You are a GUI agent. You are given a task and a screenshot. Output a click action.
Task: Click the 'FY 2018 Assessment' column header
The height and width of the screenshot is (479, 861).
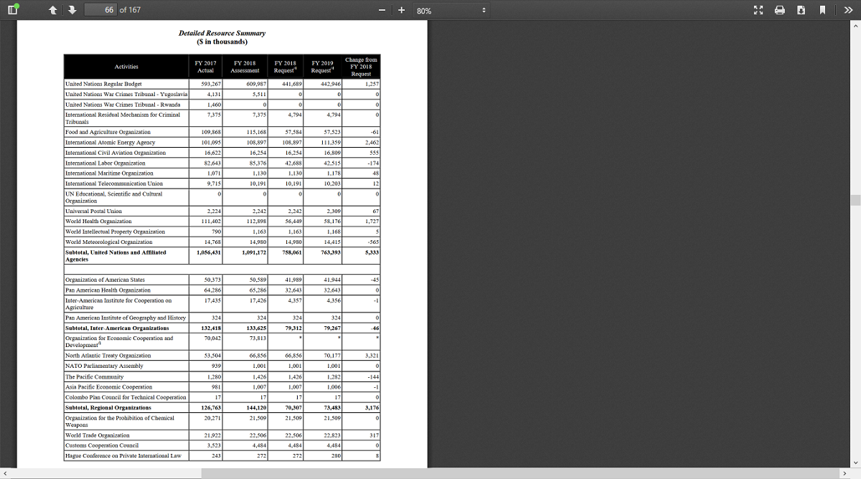pyautogui.click(x=245, y=67)
